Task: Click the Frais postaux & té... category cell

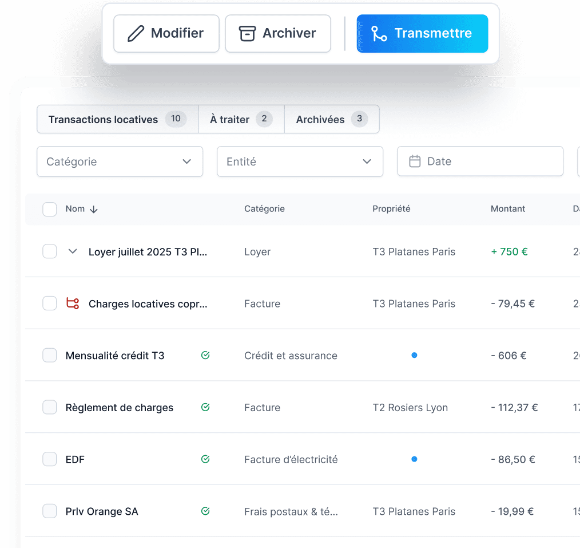Action: click(x=291, y=512)
